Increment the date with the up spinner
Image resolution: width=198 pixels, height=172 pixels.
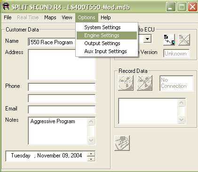tap(91, 154)
